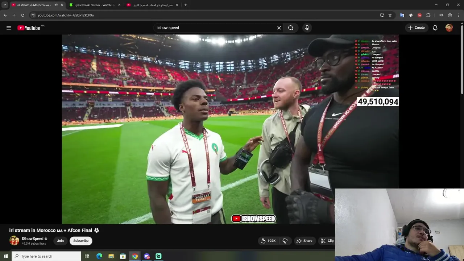Close the Arabic-titled YouTube tab

(x=177, y=5)
